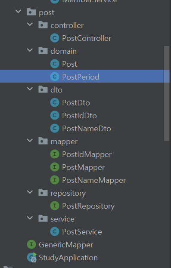The height and width of the screenshot is (268, 171).
Task: Click the PostMapper interface icon
Action: pos(55,167)
